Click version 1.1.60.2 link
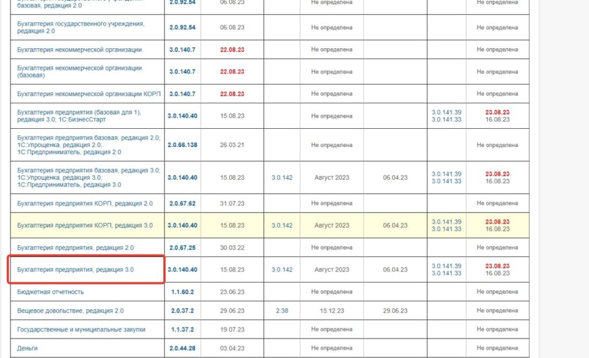This screenshot has height=358, width=589. 182,292
